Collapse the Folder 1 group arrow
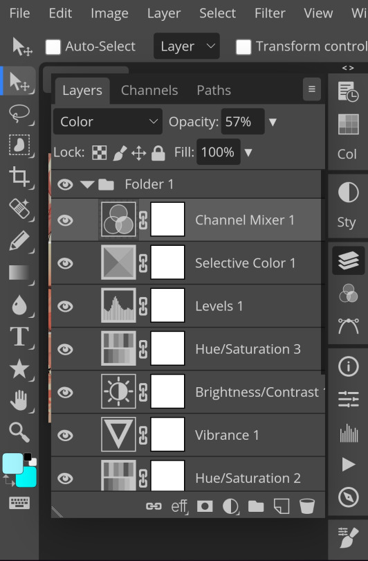The width and height of the screenshot is (368, 561). pyautogui.click(x=87, y=185)
